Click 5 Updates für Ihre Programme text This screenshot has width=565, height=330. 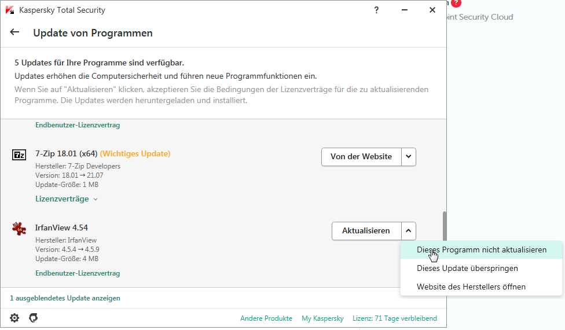point(99,63)
